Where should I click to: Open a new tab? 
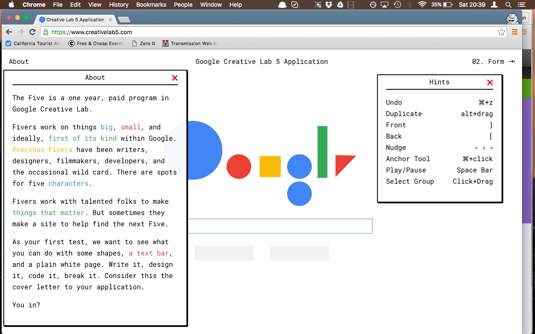tap(124, 20)
